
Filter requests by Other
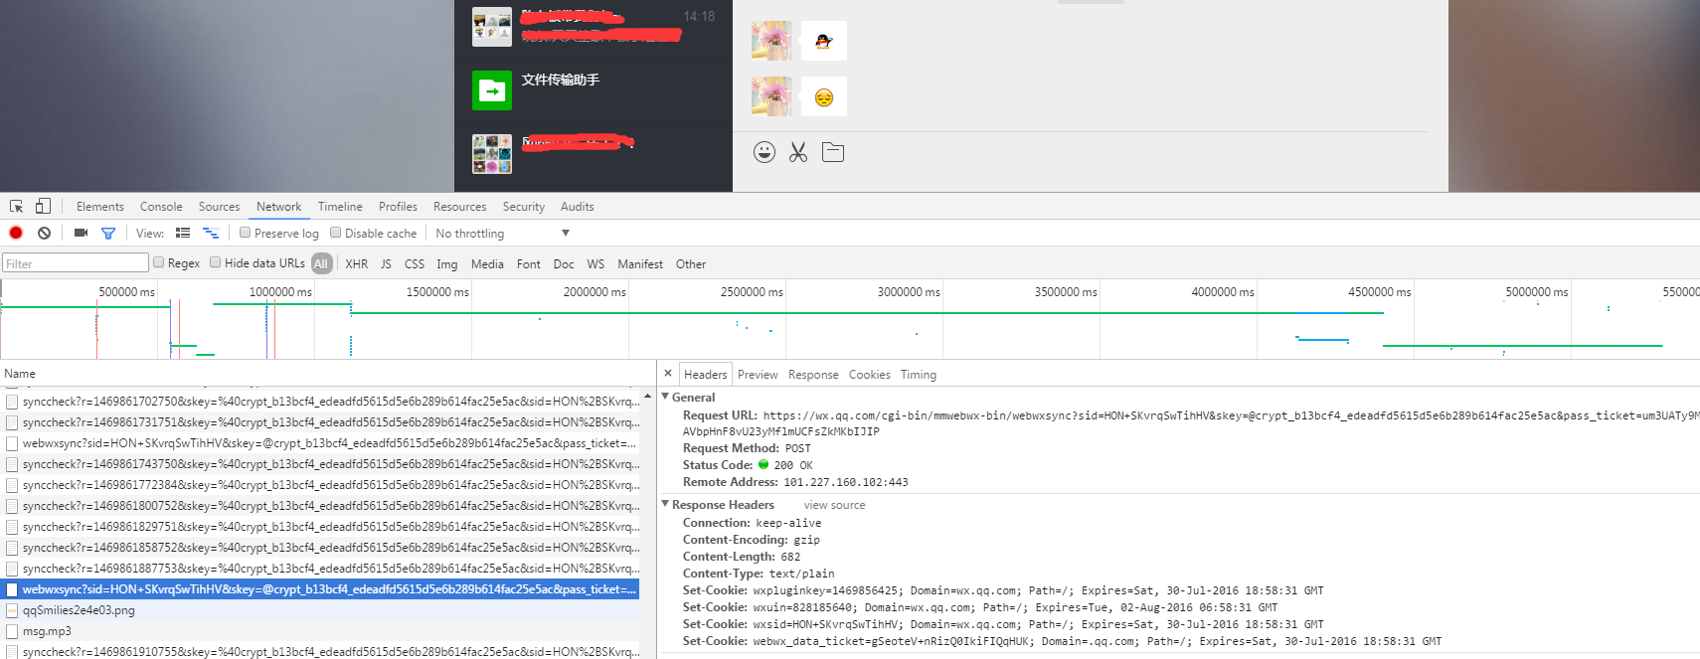tap(691, 263)
